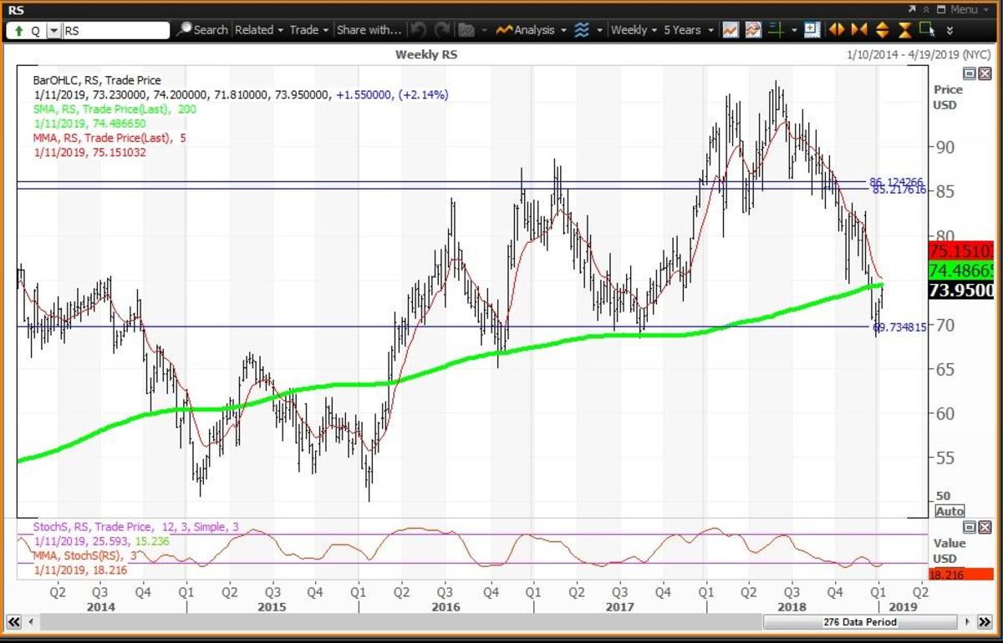Toggle the Auto scale button
Viewport: 1003px width, 643px height.
pyautogui.click(x=949, y=511)
